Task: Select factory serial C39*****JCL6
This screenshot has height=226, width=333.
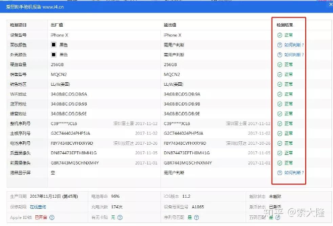Action: coord(64,124)
